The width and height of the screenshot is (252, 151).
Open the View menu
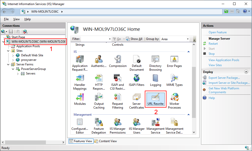pos(16,19)
